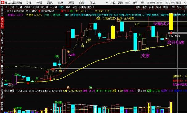Open the envelope message icon
The height and width of the screenshot is (113, 187).
(x=142, y=2)
